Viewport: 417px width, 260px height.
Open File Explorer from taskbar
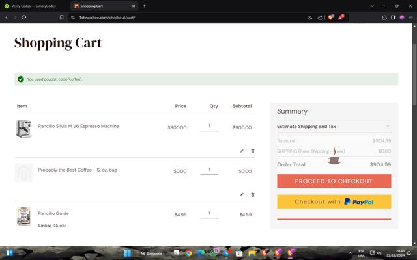pyautogui.click(x=252, y=253)
